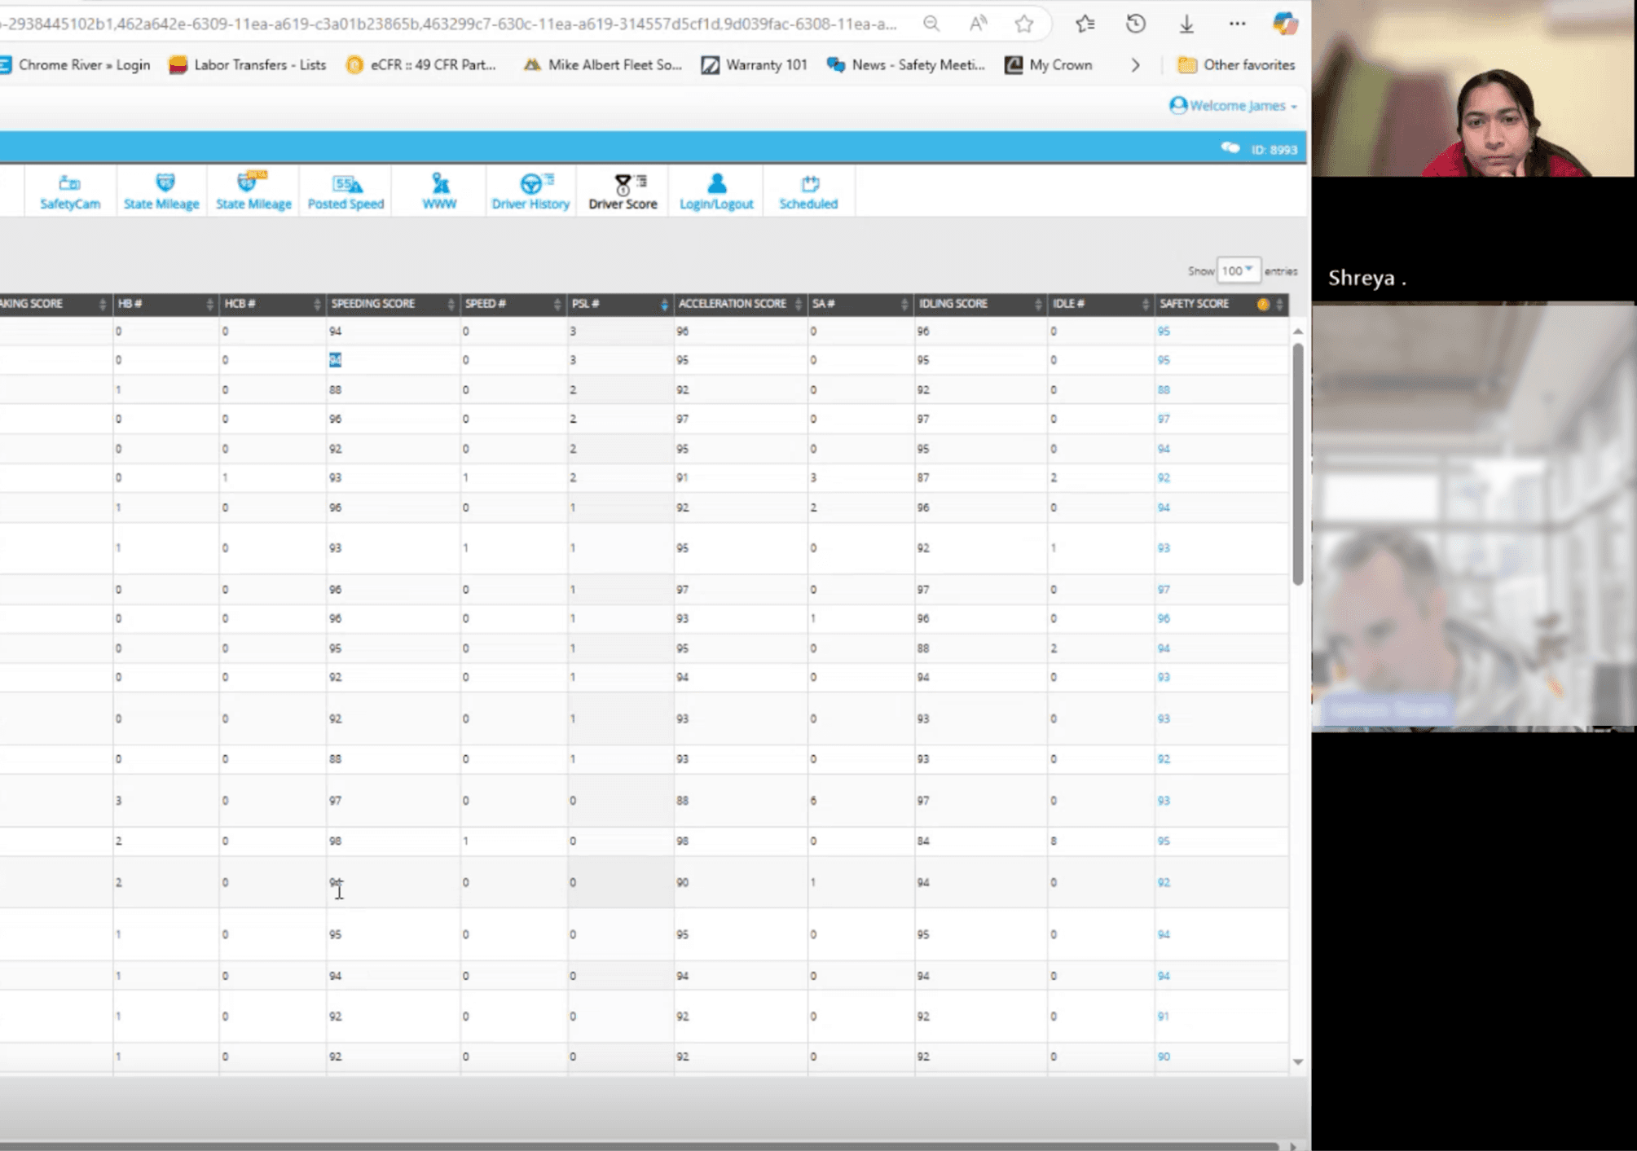This screenshot has height=1151, width=1637.
Task: Click the browser downloads icon
Action: click(1186, 24)
